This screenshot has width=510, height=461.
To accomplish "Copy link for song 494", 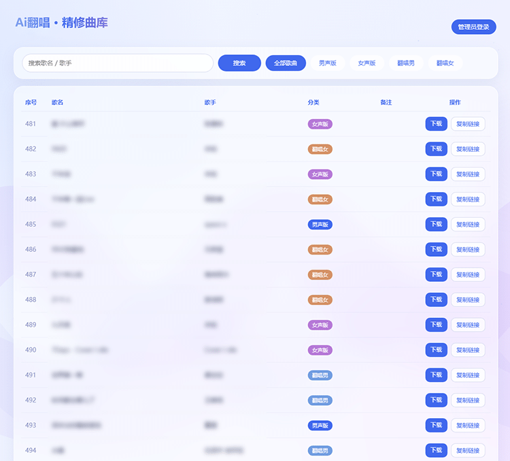I will click(468, 450).
